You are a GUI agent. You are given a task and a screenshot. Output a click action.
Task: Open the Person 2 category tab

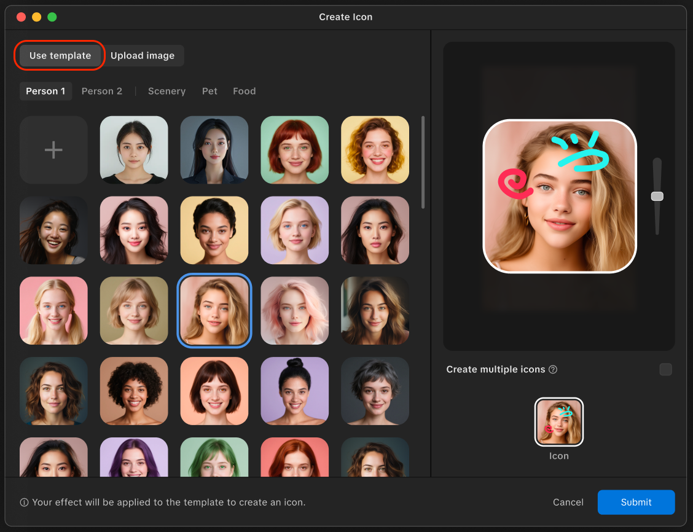point(102,91)
